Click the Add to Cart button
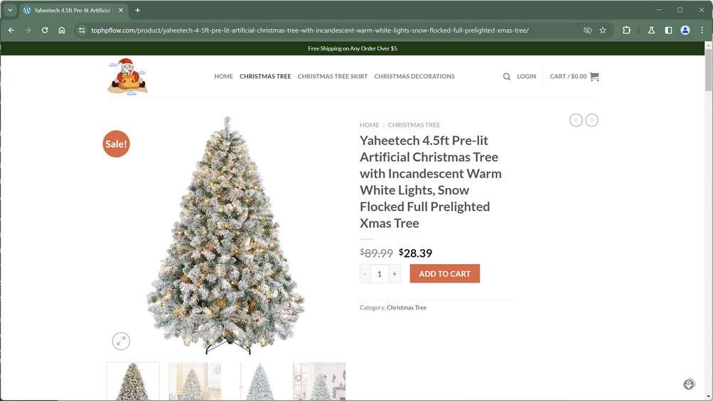The width and height of the screenshot is (713, 401). click(x=444, y=274)
